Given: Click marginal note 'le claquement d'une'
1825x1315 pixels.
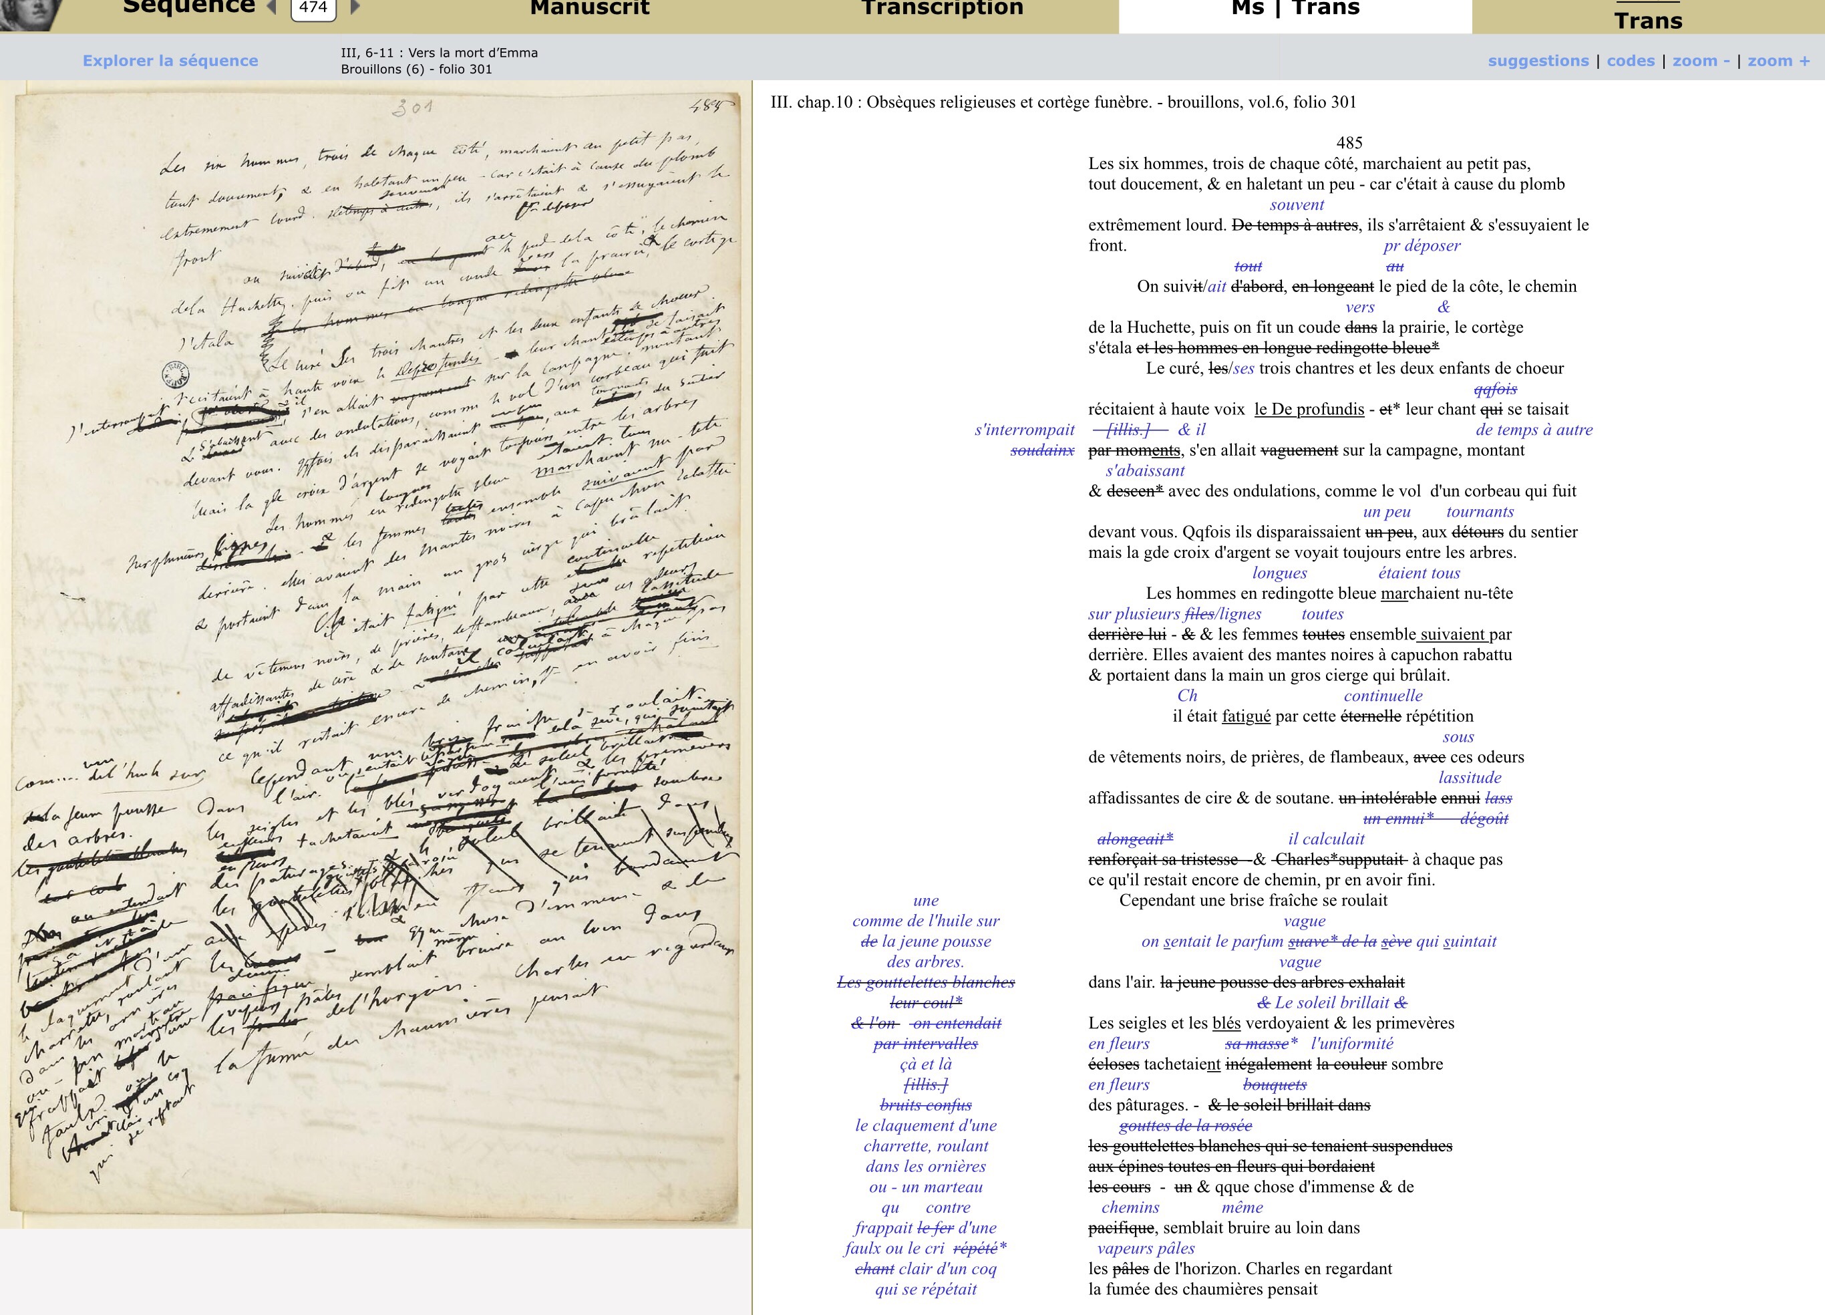Looking at the screenshot, I should (925, 1125).
